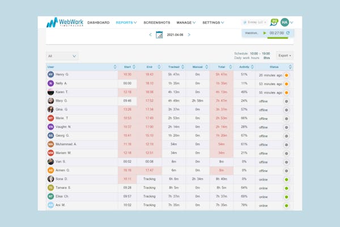Click Sona D. green online status dot

(286, 179)
